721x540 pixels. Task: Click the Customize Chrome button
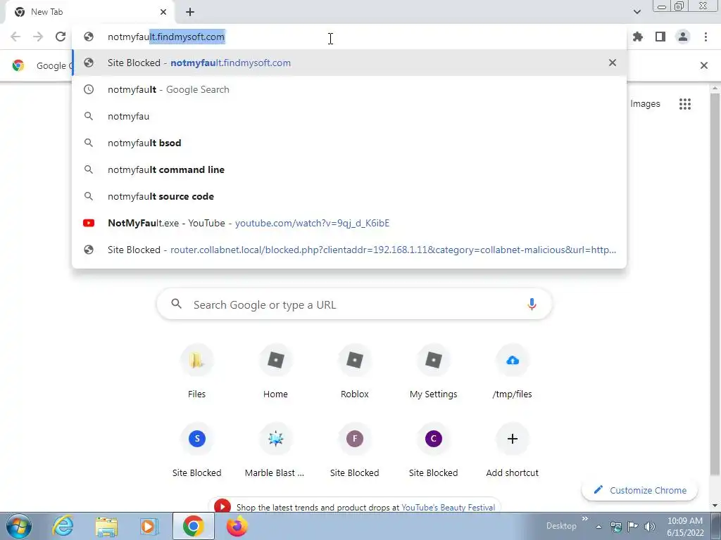pos(639,490)
